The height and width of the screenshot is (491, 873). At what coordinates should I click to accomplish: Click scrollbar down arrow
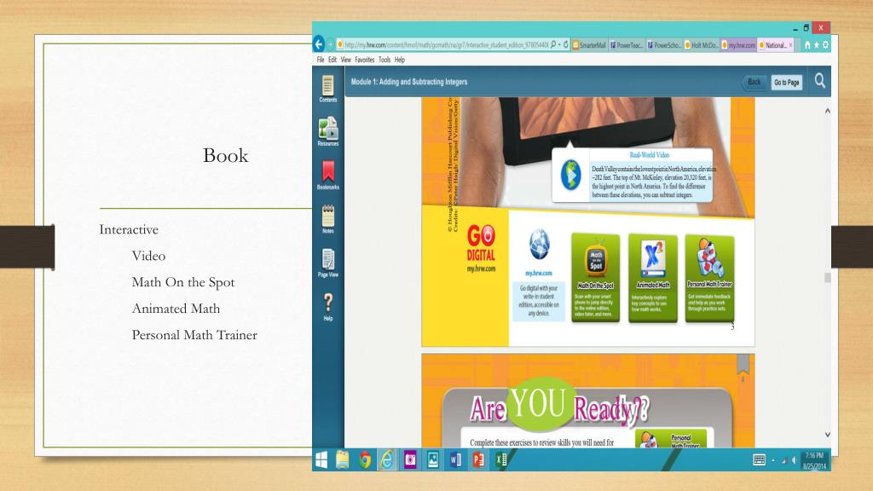tap(827, 434)
